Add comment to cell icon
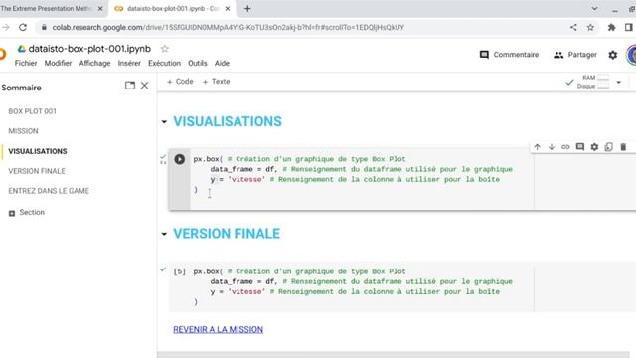 coord(580,147)
